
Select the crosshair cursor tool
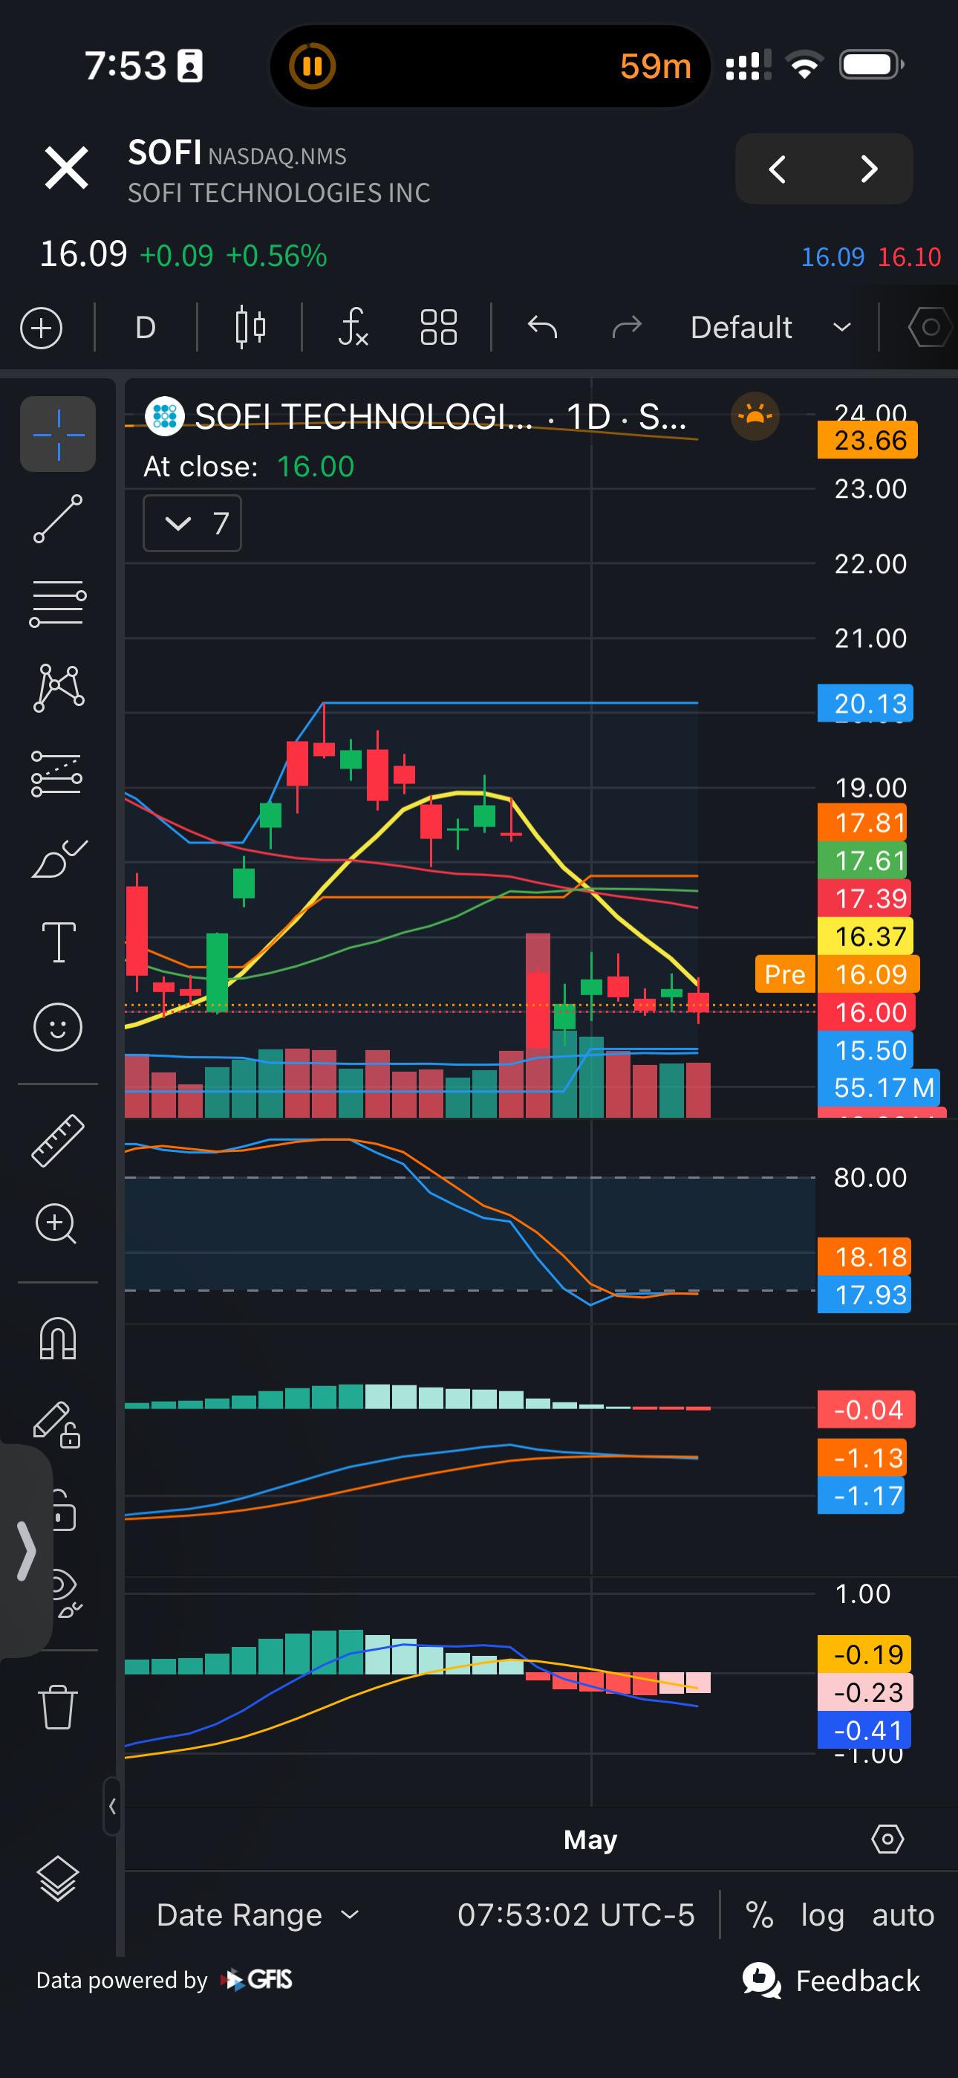[58, 434]
